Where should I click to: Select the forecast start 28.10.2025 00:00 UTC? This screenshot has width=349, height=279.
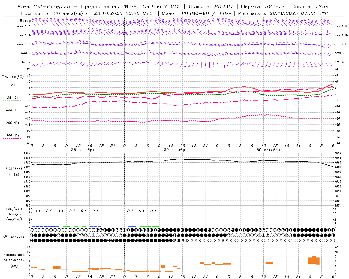pyautogui.click(x=123, y=13)
